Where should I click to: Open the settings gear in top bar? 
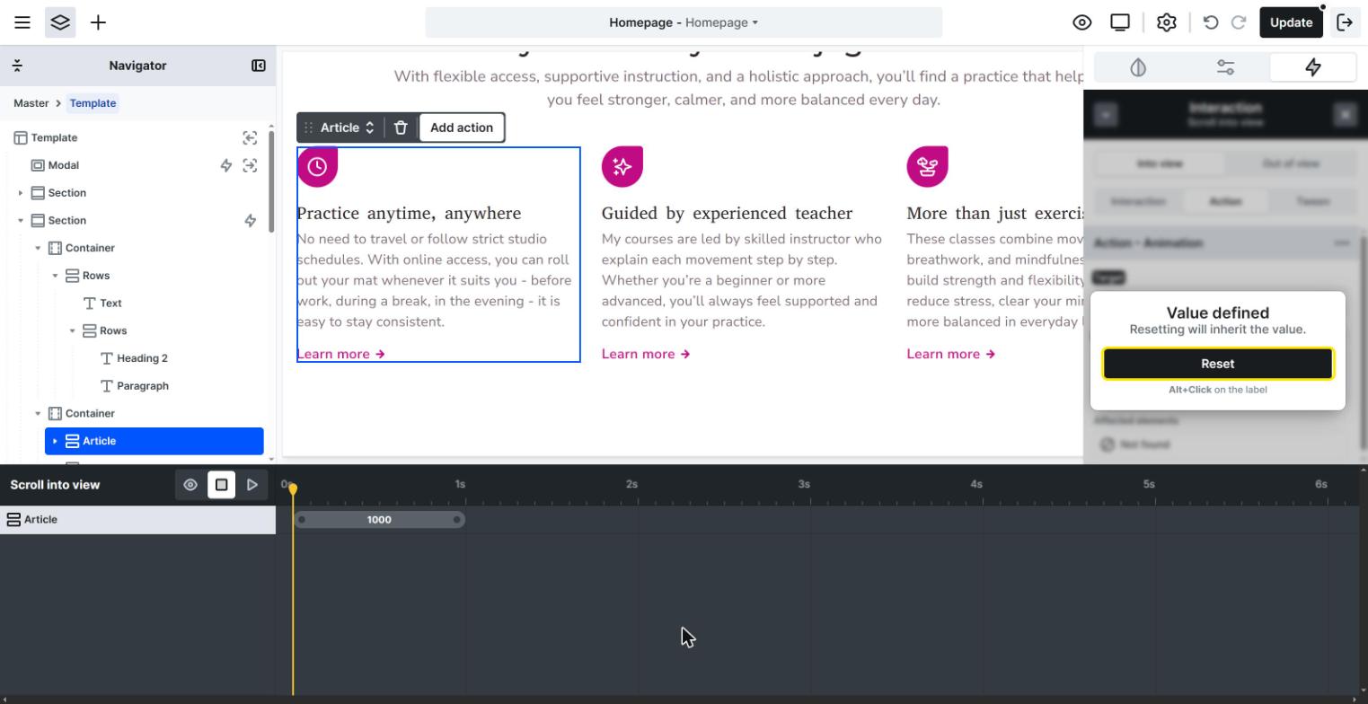pos(1167,22)
